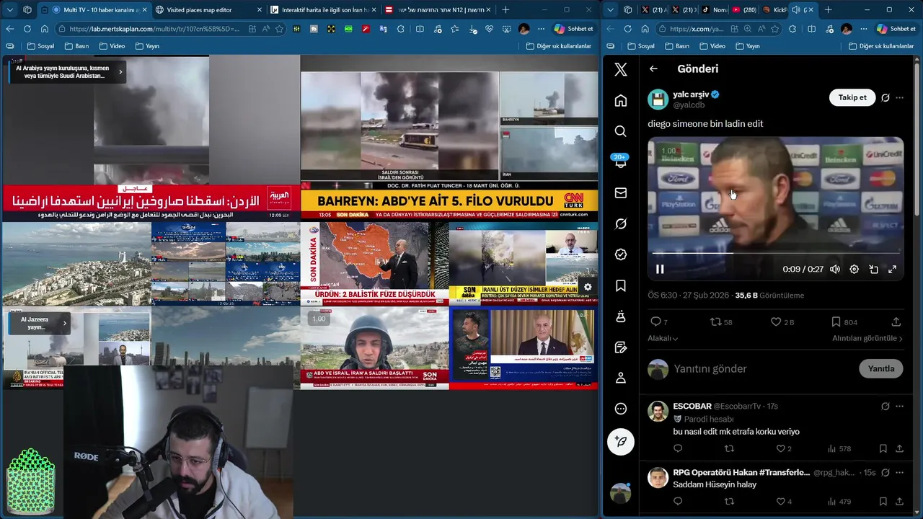Screen dimensions: 923x519
Task: Click Sohbet et Copilot button in left window
Action: 574,29
